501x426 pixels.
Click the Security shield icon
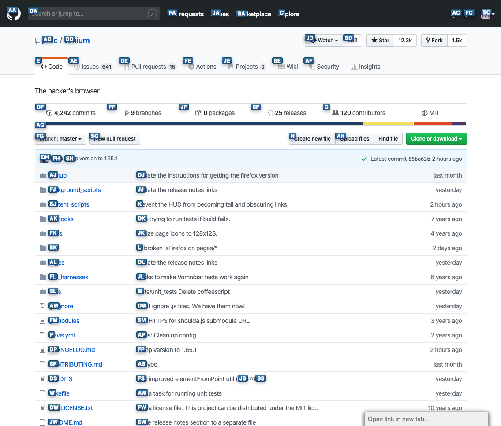[x=312, y=67]
